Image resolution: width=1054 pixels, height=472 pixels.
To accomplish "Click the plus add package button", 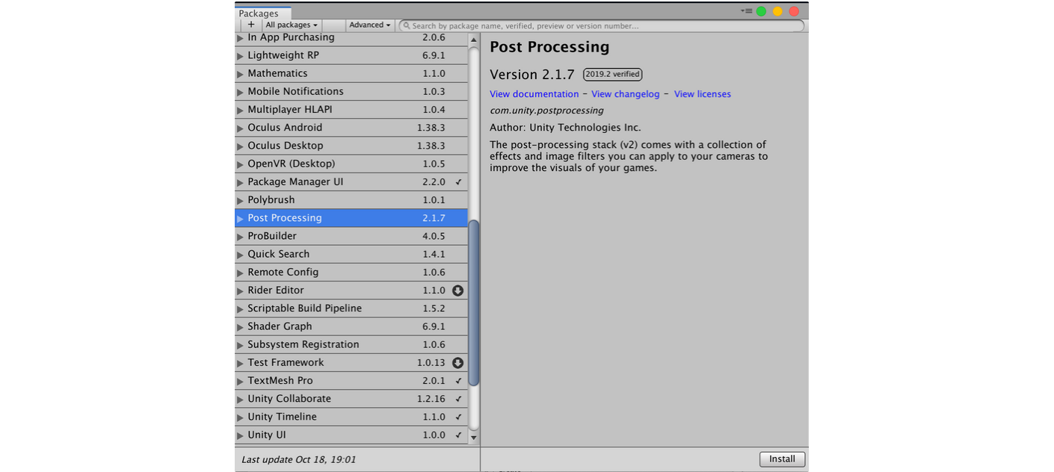I will (x=251, y=25).
